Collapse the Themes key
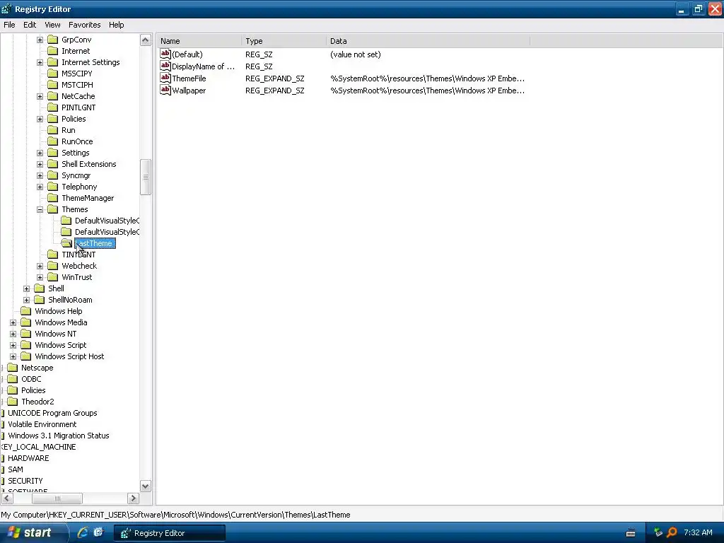 click(40, 209)
